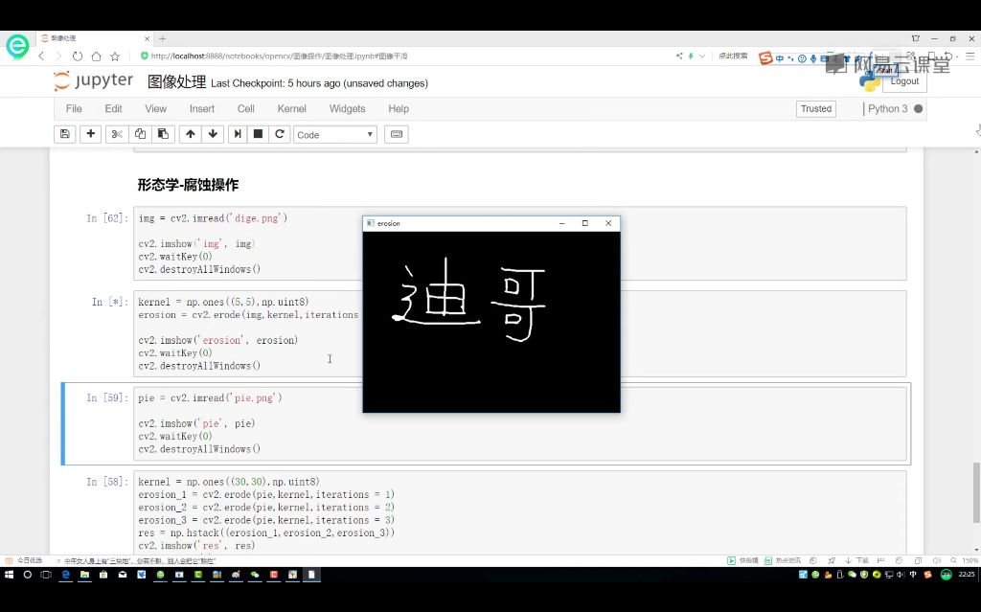Click the Logout button
Image resolution: width=981 pixels, height=612 pixels.
pyautogui.click(x=904, y=81)
